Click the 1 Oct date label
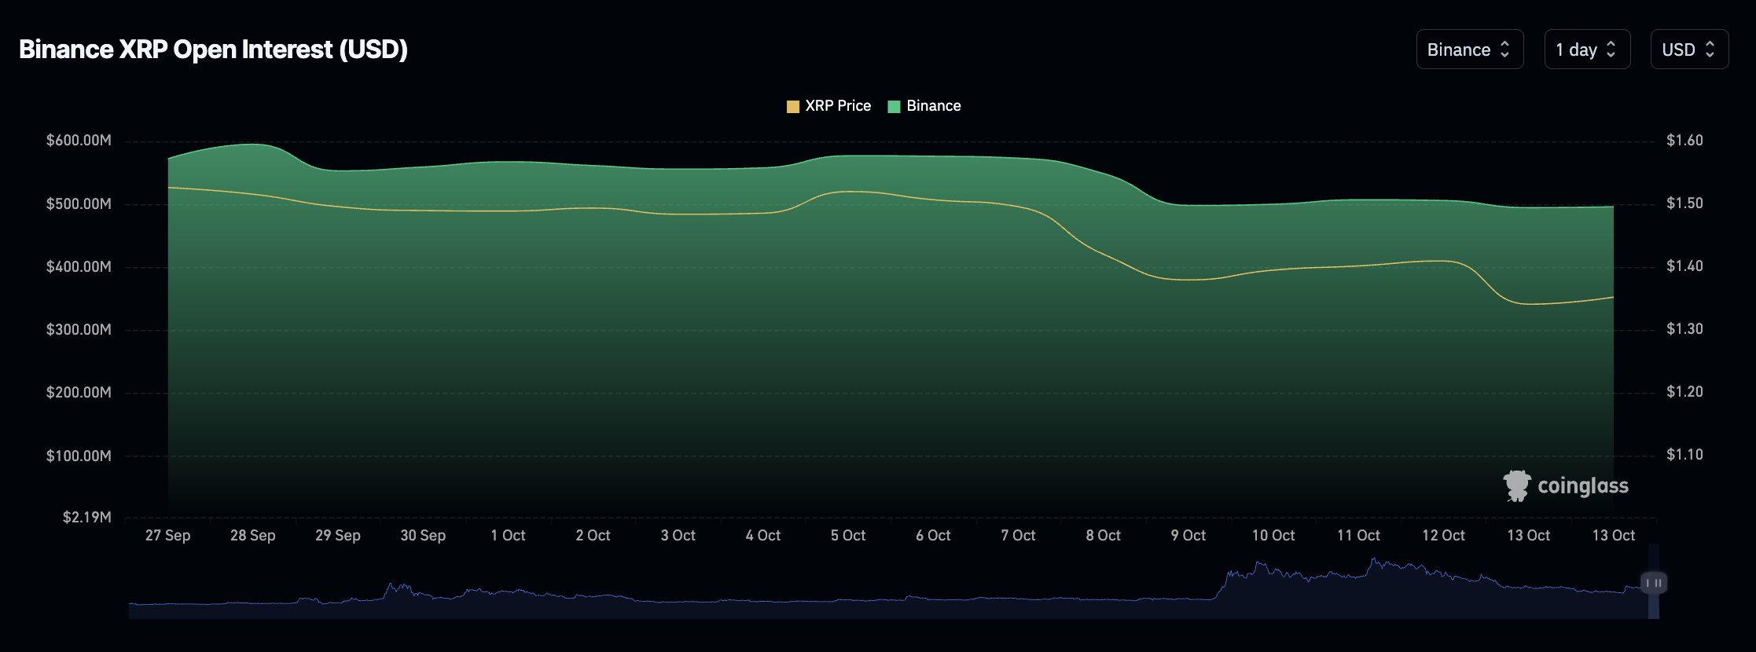The height and width of the screenshot is (652, 1756). point(508,536)
